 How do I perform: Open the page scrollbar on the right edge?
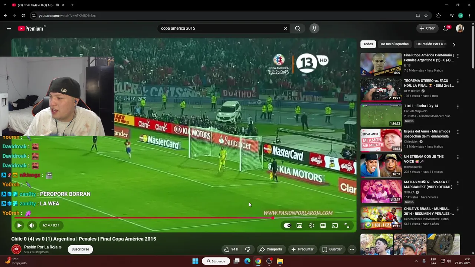click(x=473, y=46)
